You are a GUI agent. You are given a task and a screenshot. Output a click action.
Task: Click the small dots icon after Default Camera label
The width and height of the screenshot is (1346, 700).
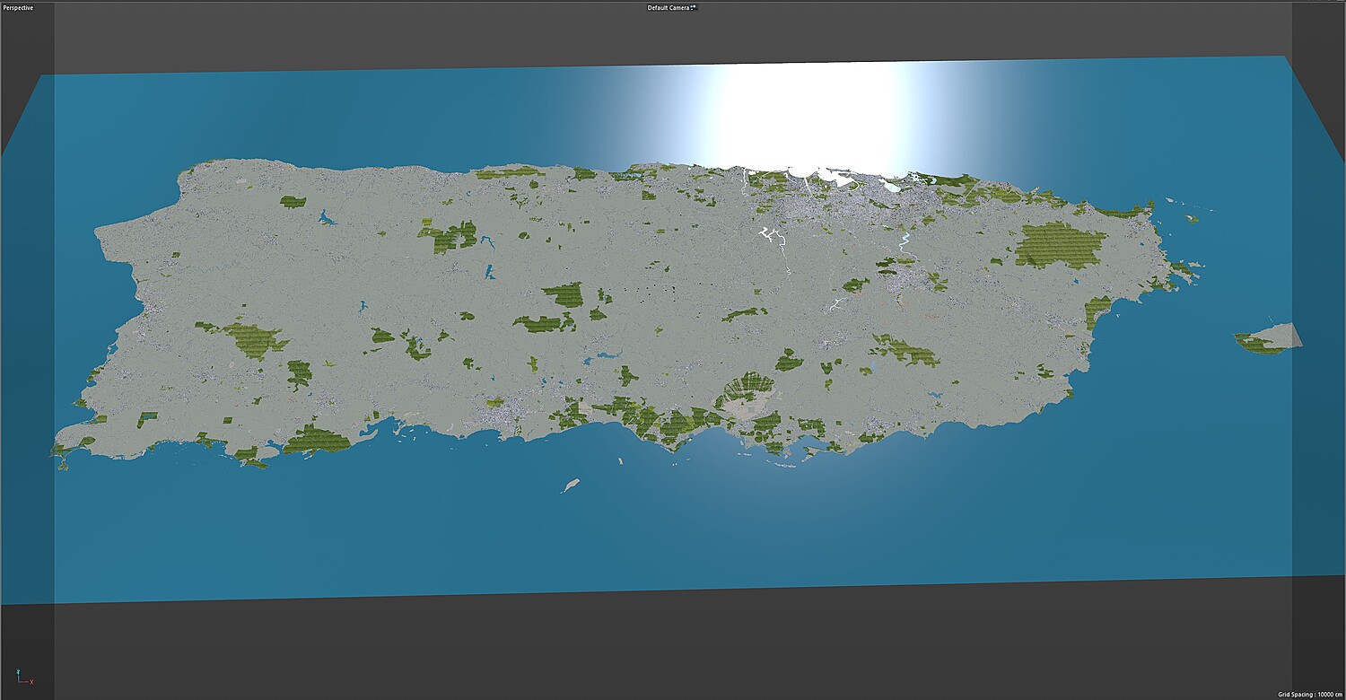pos(693,5)
